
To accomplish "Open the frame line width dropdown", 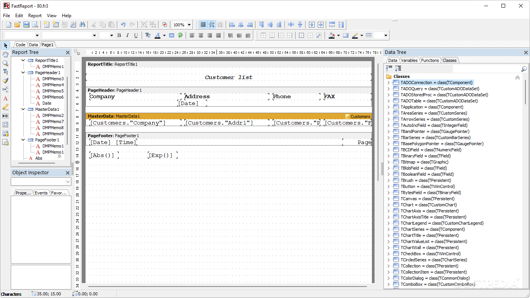I will pyautogui.click(x=386, y=36).
